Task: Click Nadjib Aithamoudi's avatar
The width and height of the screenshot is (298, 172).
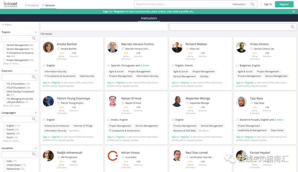Action: (x=48, y=156)
